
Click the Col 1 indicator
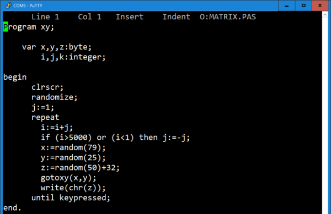tap(90, 17)
